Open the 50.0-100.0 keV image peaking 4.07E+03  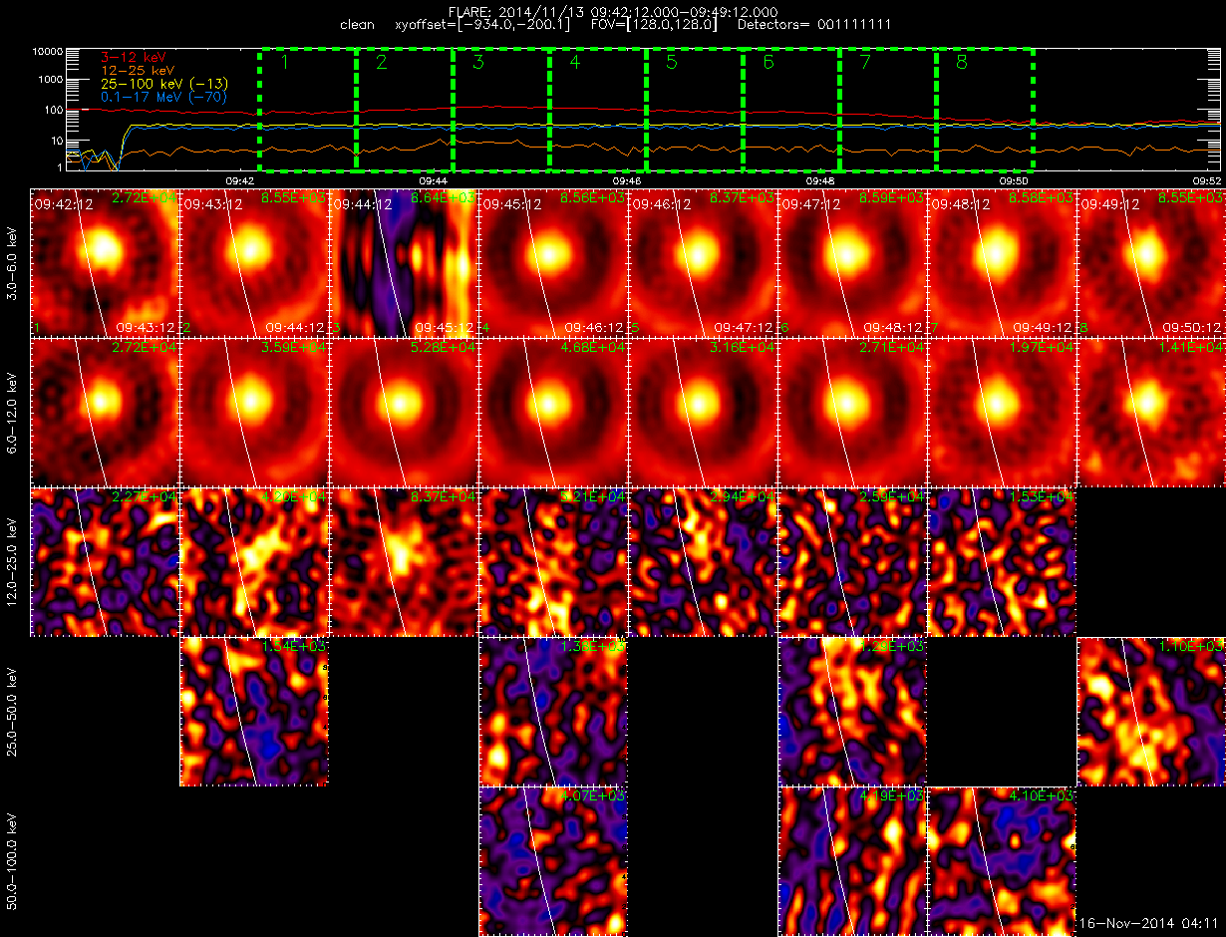coord(553,860)
